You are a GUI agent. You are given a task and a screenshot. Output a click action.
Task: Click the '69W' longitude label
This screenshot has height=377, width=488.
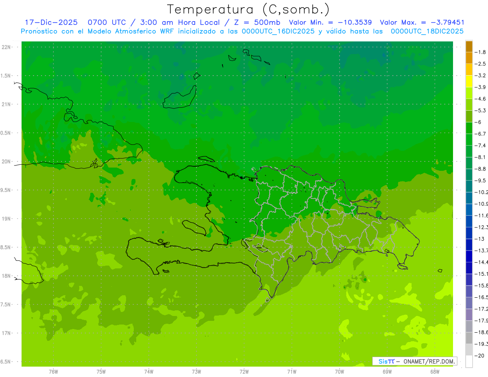click(x=387, y=371)
